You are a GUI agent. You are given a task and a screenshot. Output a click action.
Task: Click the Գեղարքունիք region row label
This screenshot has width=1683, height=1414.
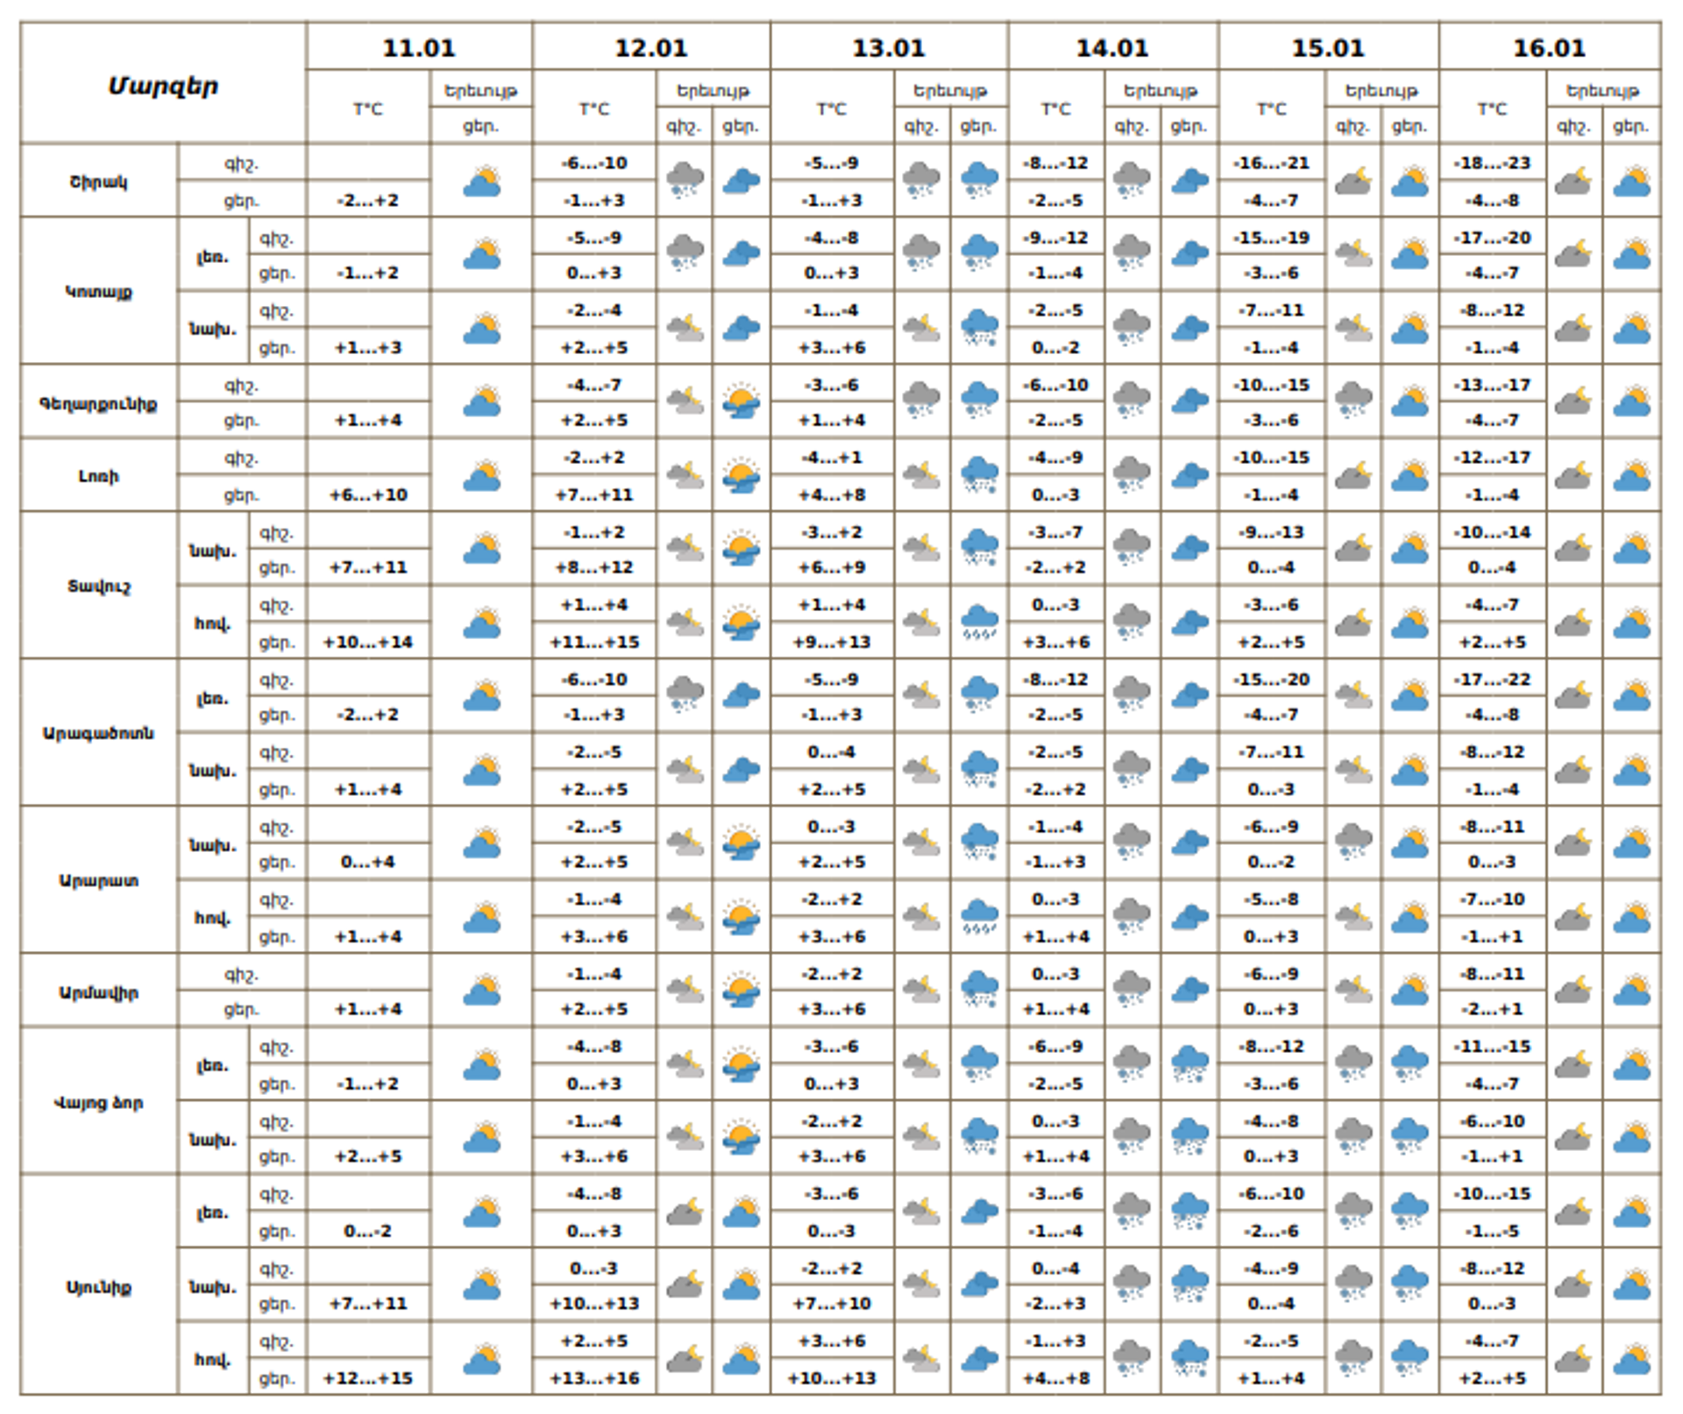(98, 403)
